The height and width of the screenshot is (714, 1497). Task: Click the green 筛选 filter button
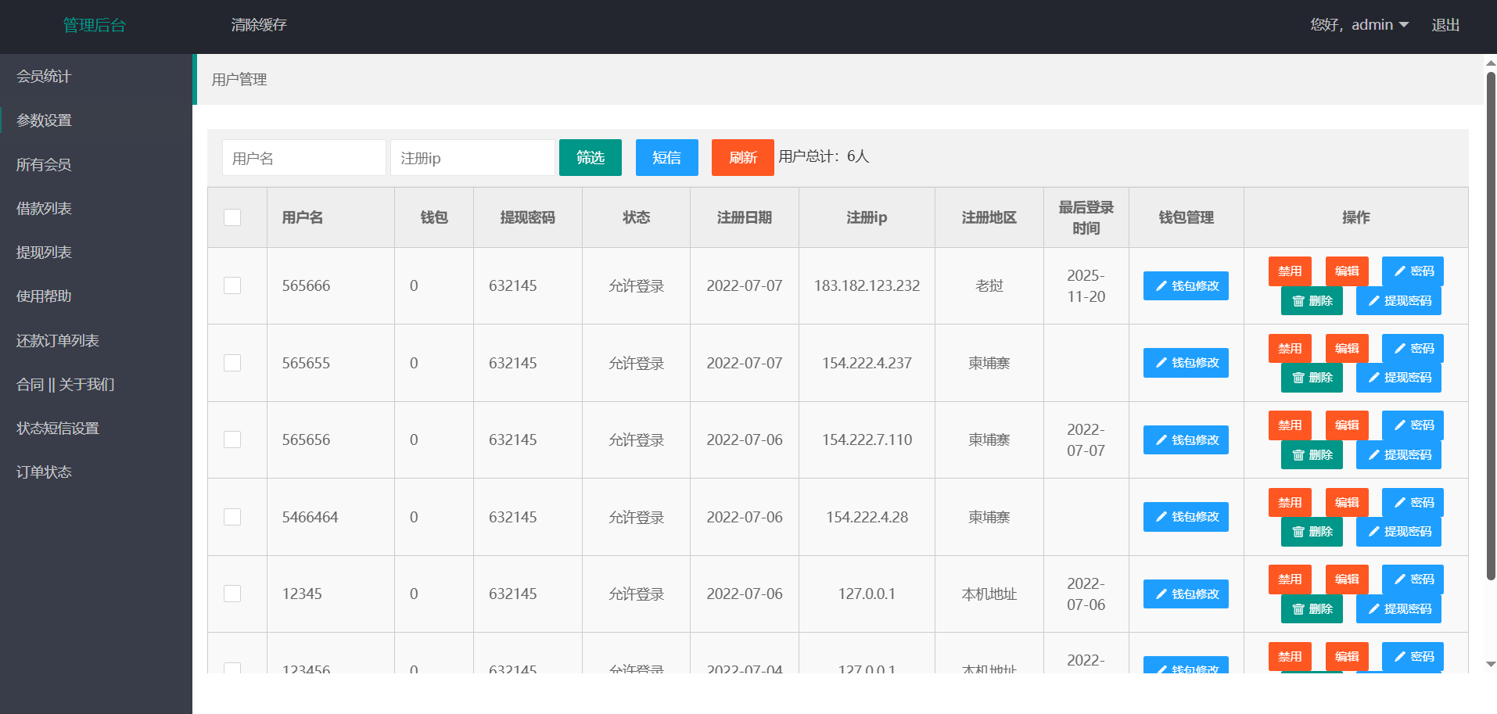[590, 158]
